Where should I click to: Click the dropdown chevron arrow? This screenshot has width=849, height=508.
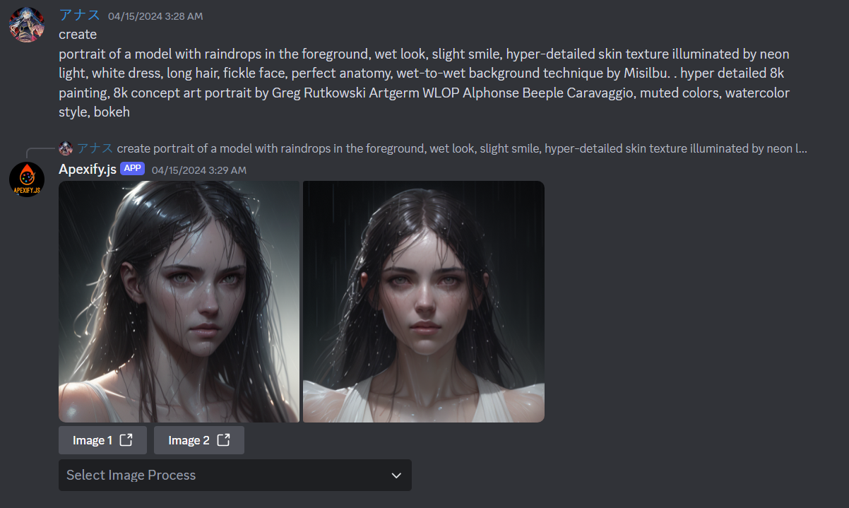tap(396, 475)
